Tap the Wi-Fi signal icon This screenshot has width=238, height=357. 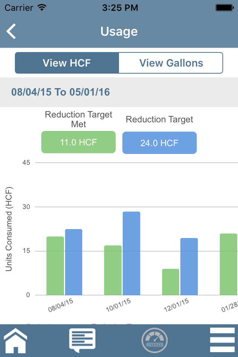click(42, 7)
